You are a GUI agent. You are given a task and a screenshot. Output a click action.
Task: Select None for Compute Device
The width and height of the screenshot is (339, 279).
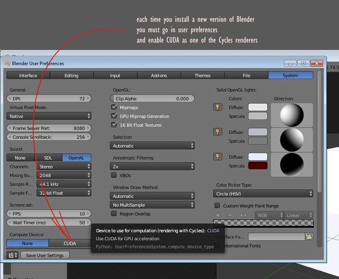coord(28,243)
